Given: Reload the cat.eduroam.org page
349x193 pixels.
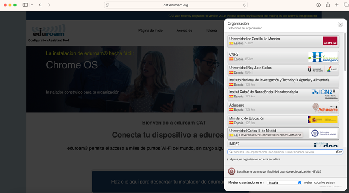Looking at the screenshot, I should tap(245, 5).
